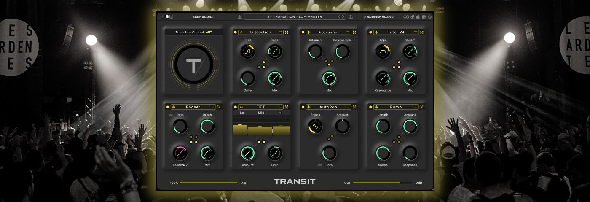Open the Phaser module hamburger menu
Image resolution: width=590 pixels, height=202 pixels.
pos(213,107)
